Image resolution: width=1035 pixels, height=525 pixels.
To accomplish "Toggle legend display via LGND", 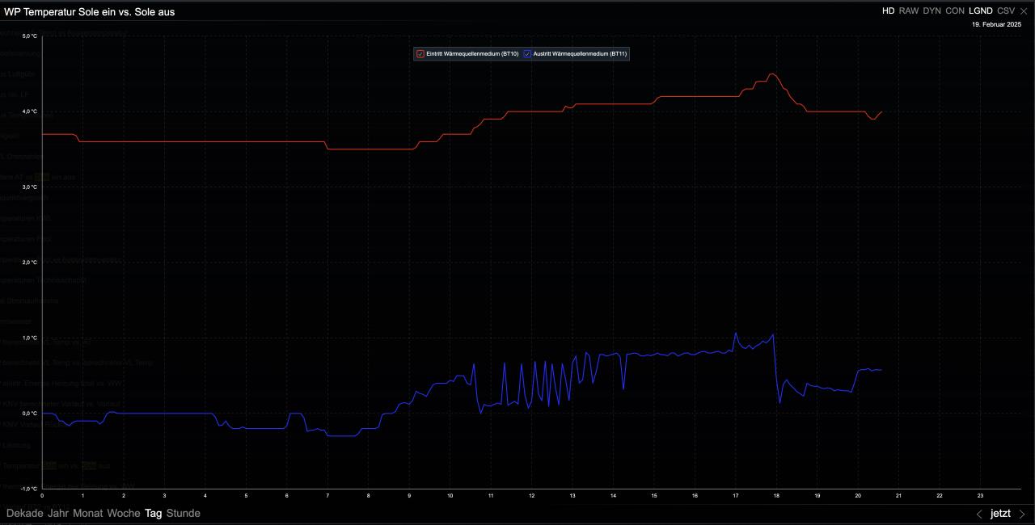I will 980,11.
